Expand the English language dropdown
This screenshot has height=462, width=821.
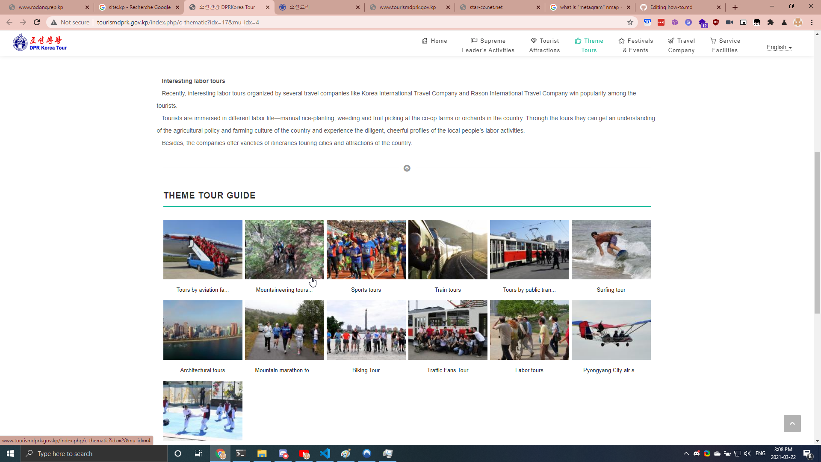[779, 47]
